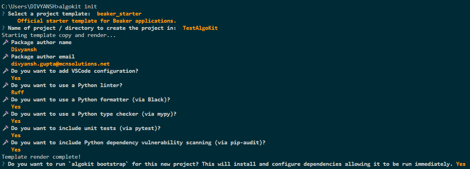
Task: Click the 'beaker_starter' template selection
Action: 119,14
